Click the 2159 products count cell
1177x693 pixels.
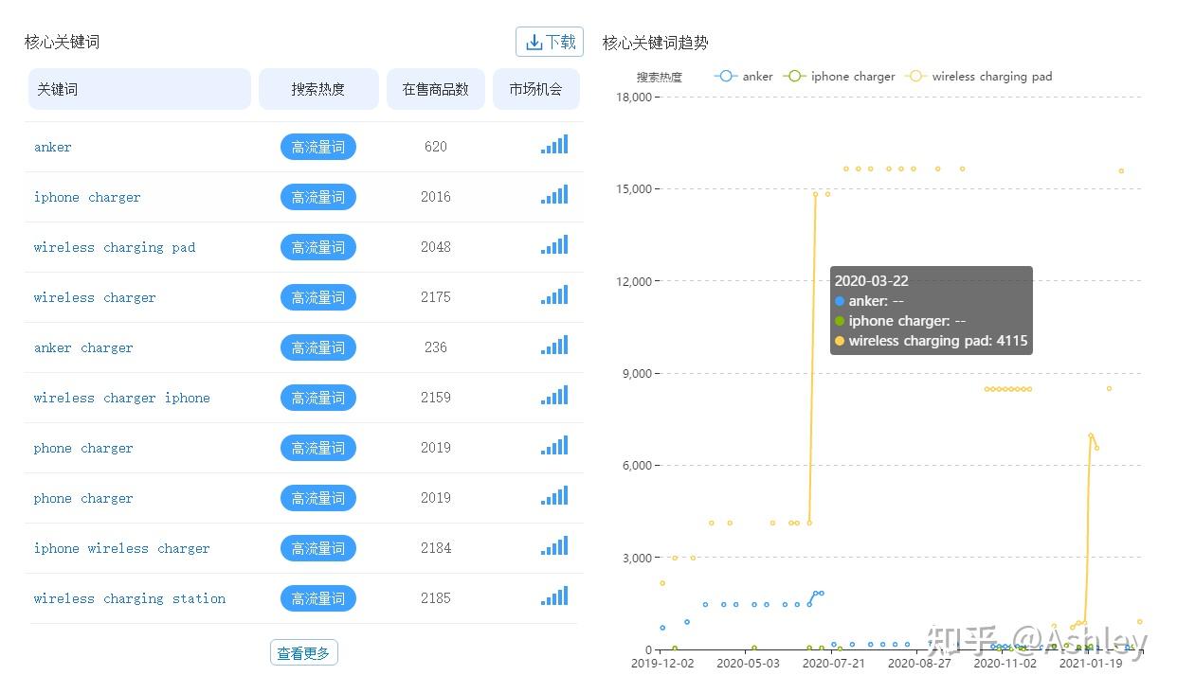pos(436,398)
